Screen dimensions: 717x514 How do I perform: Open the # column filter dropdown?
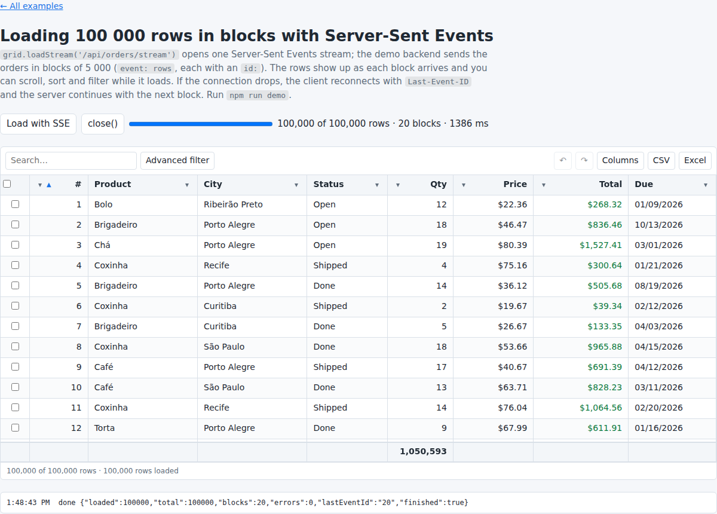click(40, 185)
